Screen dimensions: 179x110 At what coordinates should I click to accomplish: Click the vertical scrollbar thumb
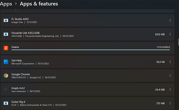pyautogui.click(x=178, y=42)
